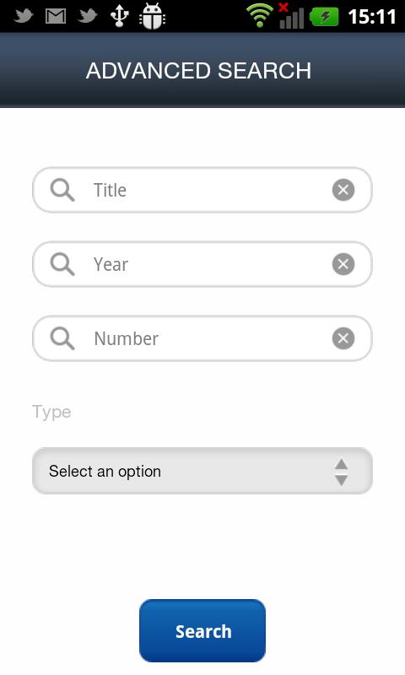Image resolution: width=405 pixels, height=675 pixels.
Task: Tap the Gmail envelope notification icon
Action: coord(56,16)
